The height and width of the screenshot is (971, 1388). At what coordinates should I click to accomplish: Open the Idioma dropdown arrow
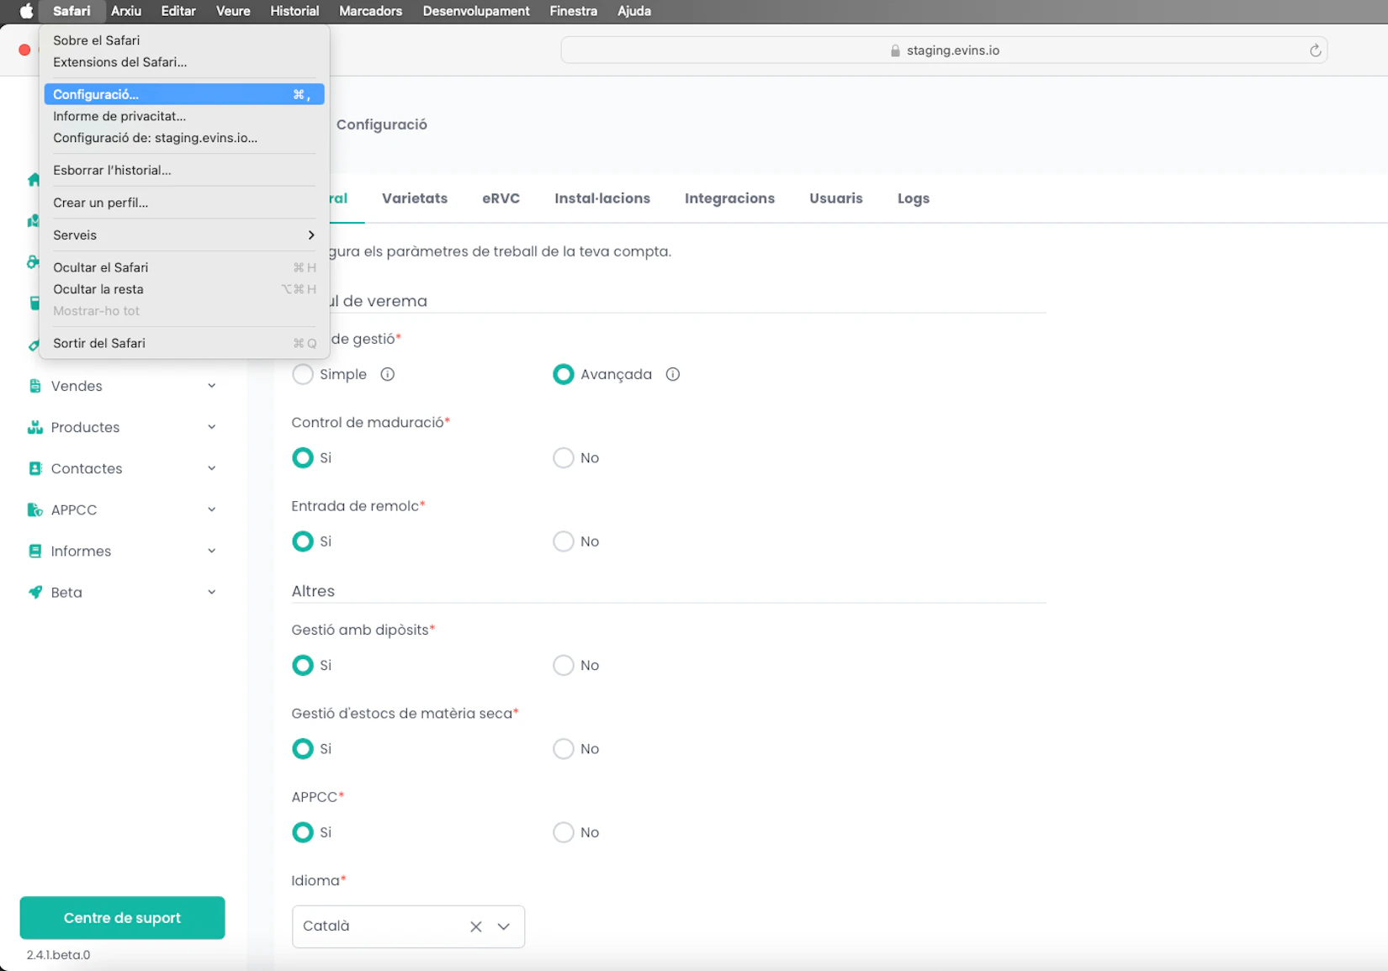click(x=504, y=926)
